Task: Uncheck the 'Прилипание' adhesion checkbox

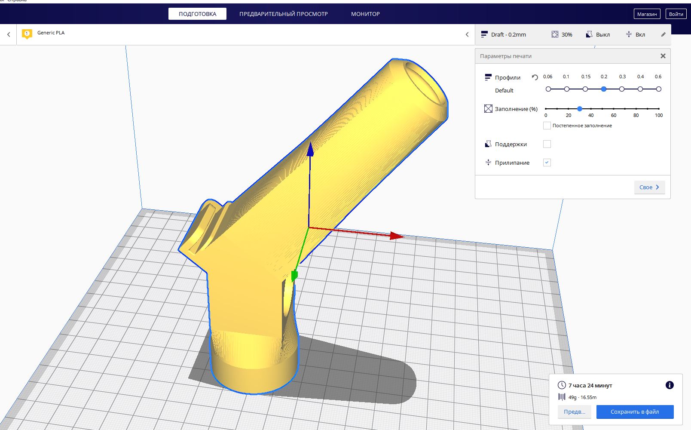Action: pos(547,163)
